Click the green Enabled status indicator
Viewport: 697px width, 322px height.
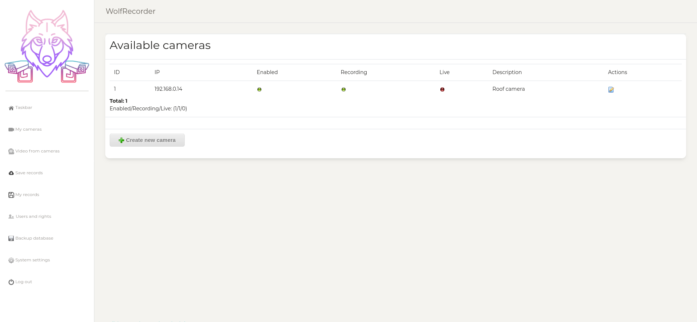[x=259, y=90]
